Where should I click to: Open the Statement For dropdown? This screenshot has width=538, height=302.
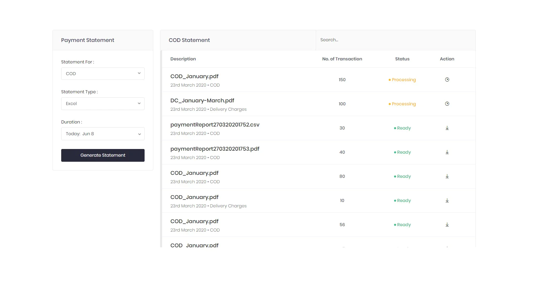[x=103, y=73]
